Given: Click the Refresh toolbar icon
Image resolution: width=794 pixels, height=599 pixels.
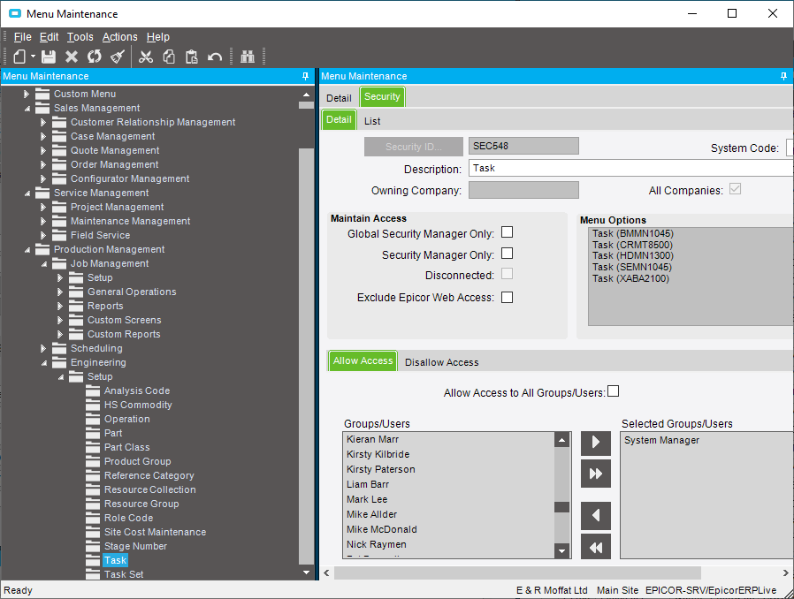Looking at the screenshot, I should [94, 57].
